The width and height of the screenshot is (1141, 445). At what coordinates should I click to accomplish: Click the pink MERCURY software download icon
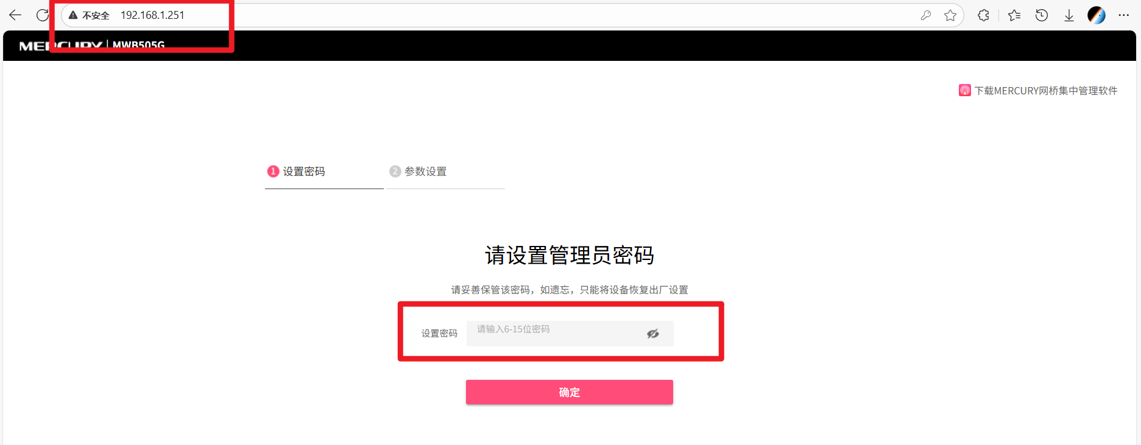(x=965, y=90)
